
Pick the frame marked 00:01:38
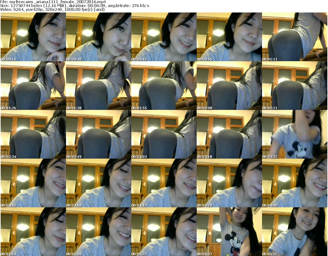coord(99,86)
